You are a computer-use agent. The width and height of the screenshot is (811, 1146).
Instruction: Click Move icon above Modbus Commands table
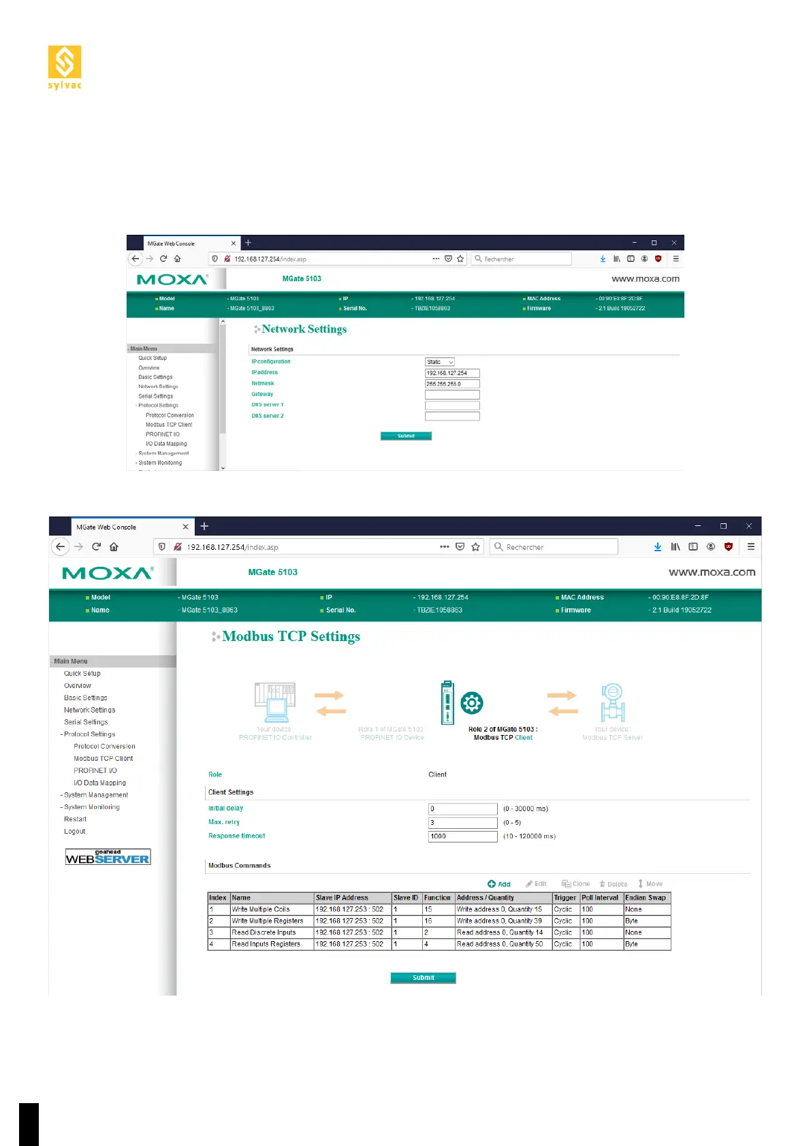tap(640, 884)
